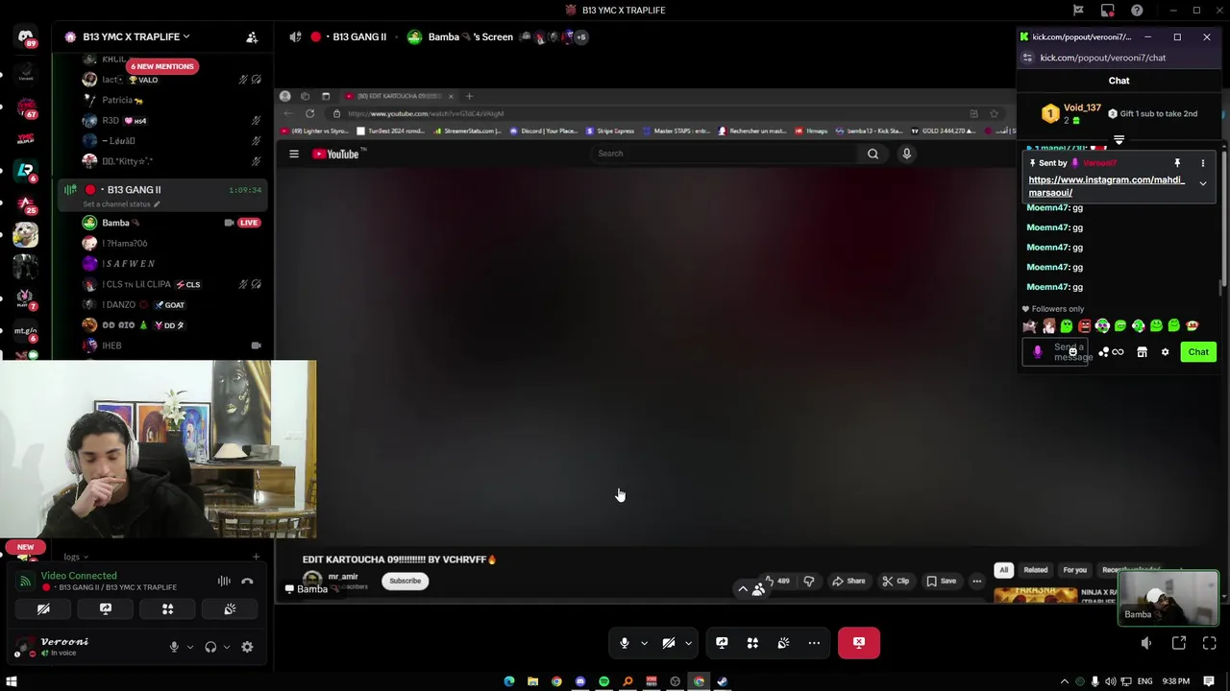Adjust the stream volume speaker icon
This screenshot has height=691, width=1230.
1145,643
